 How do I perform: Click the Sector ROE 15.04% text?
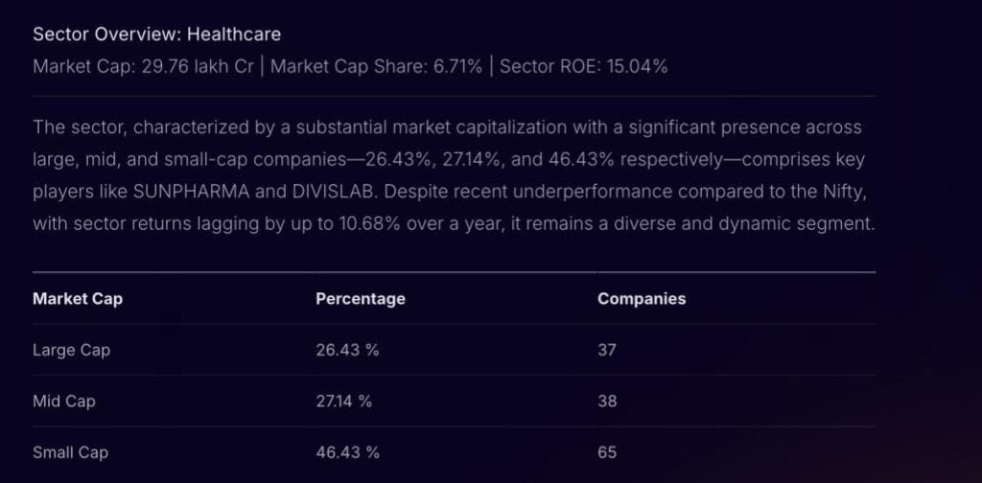coord(584,67)
